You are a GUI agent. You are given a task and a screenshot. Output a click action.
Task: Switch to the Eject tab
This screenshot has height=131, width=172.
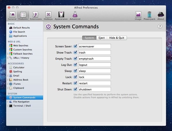pos(101,38)
